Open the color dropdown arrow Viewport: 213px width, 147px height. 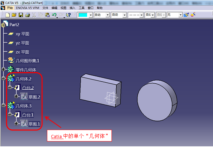91,15
